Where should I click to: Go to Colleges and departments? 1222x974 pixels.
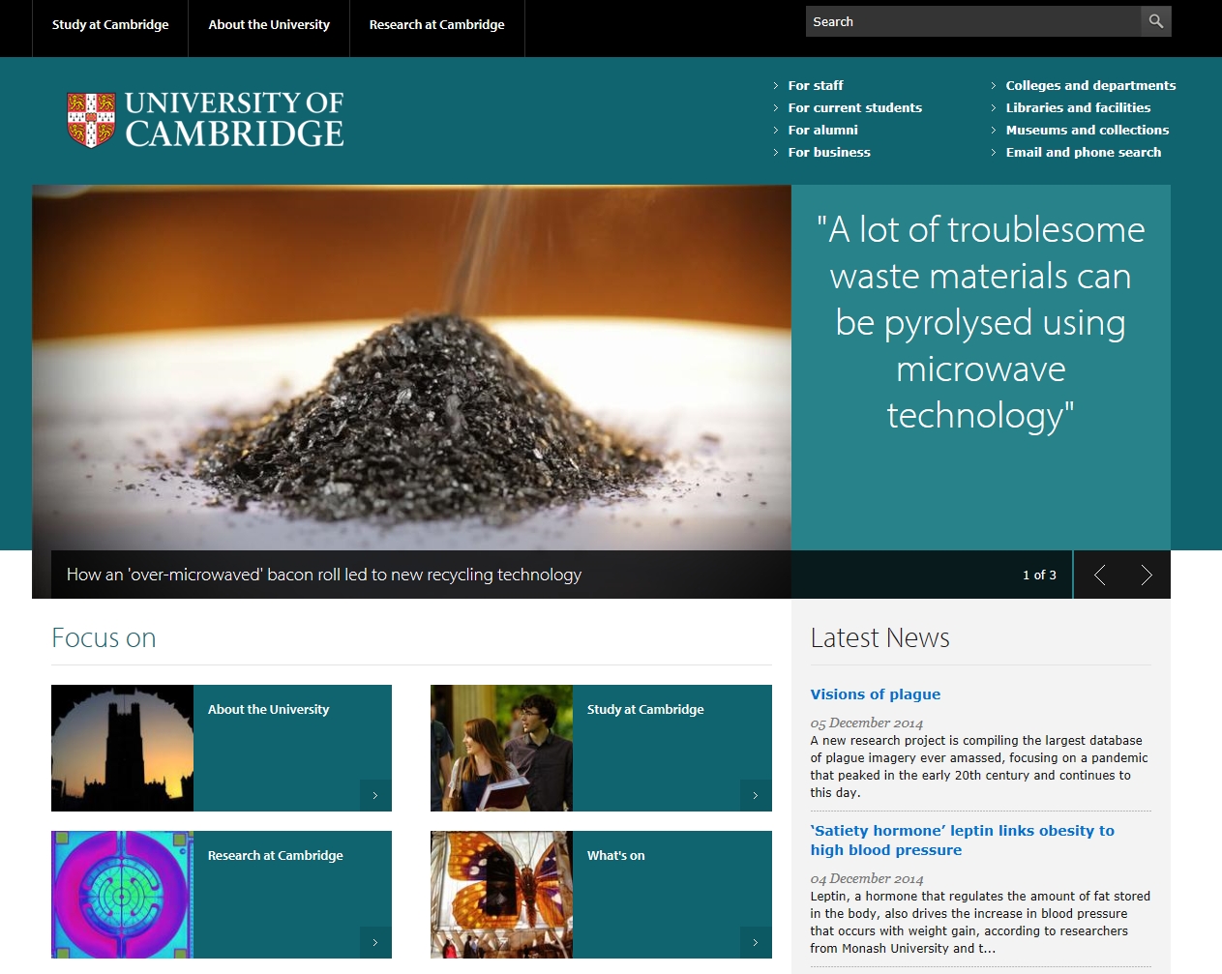coord(1090,85)
